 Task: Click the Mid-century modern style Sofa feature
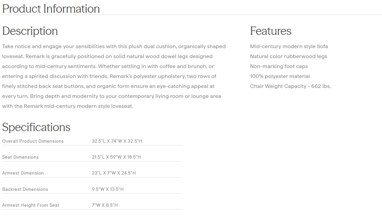[x=289, y=46]
